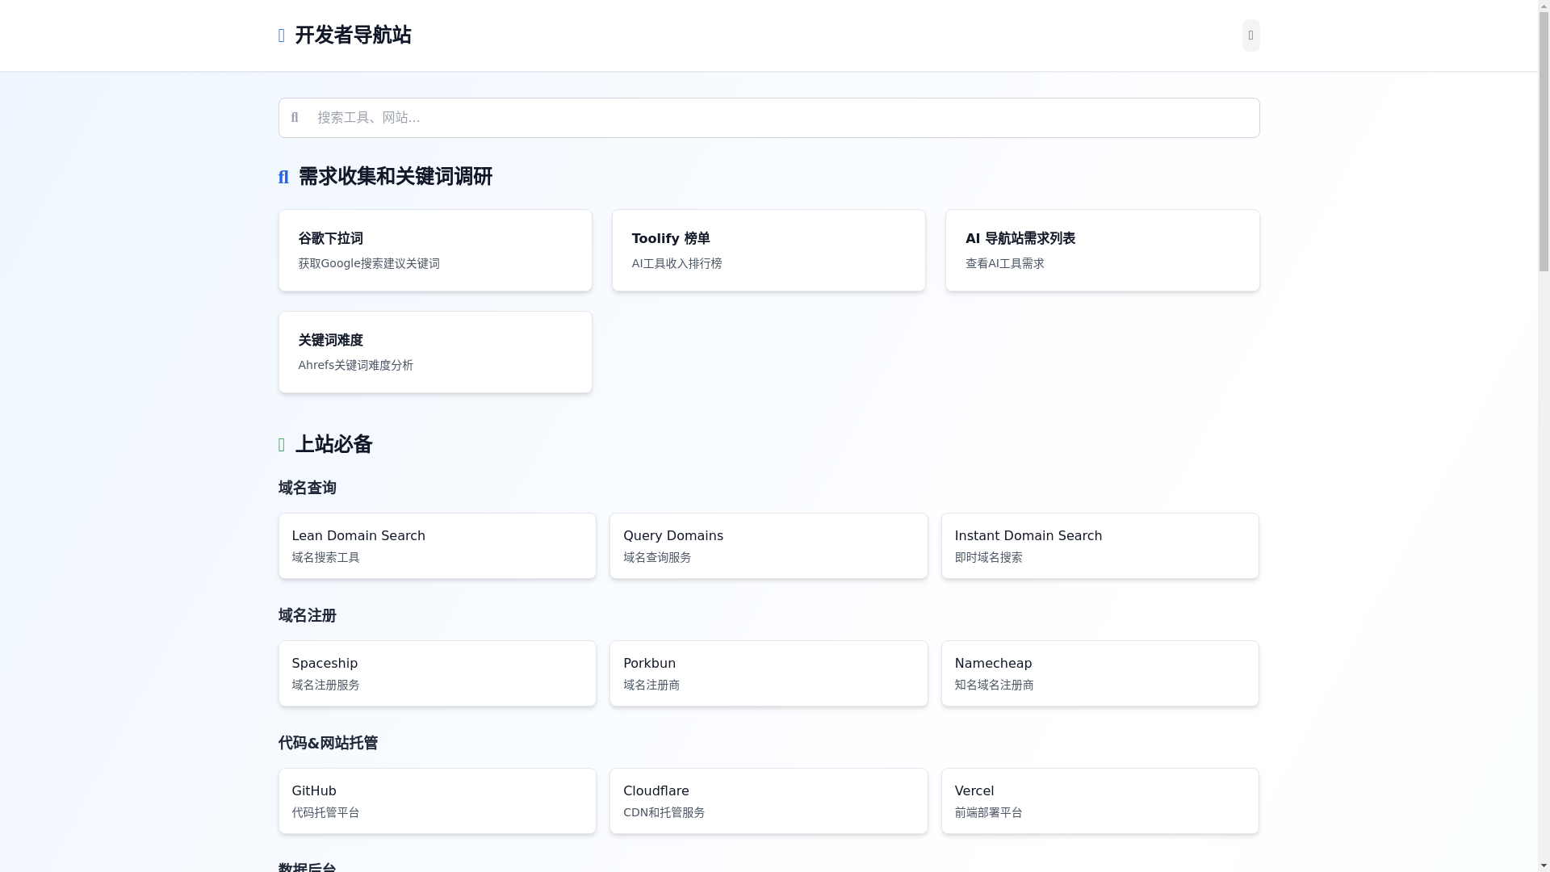The height and width of the screenshot is (872, 1550).
Task: Open the AI 导航站需求列表 card
Action: coord(1102,250)
